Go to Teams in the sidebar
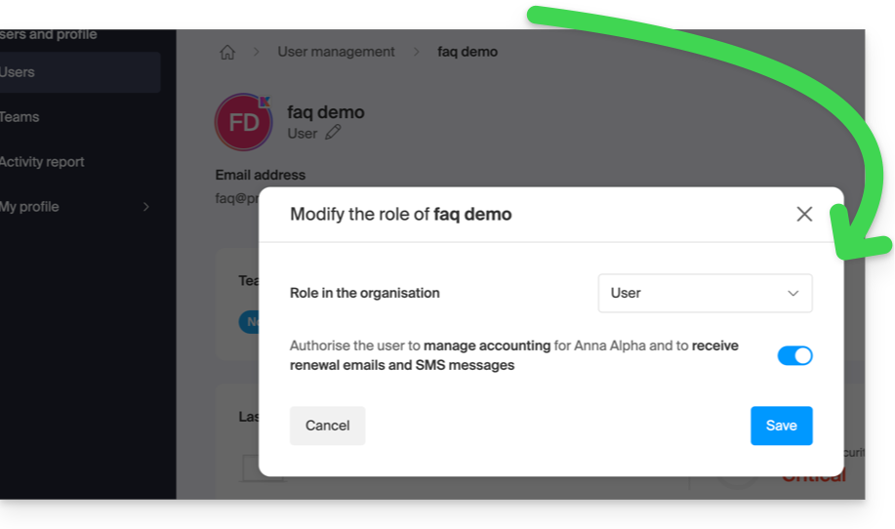 [x=20, y=117]
